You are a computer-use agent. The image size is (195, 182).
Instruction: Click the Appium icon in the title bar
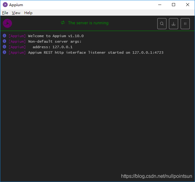[x=5, y=5]
